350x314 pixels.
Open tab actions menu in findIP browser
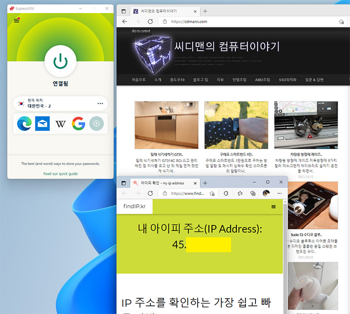pyautogui.click(x=123, y=183)
